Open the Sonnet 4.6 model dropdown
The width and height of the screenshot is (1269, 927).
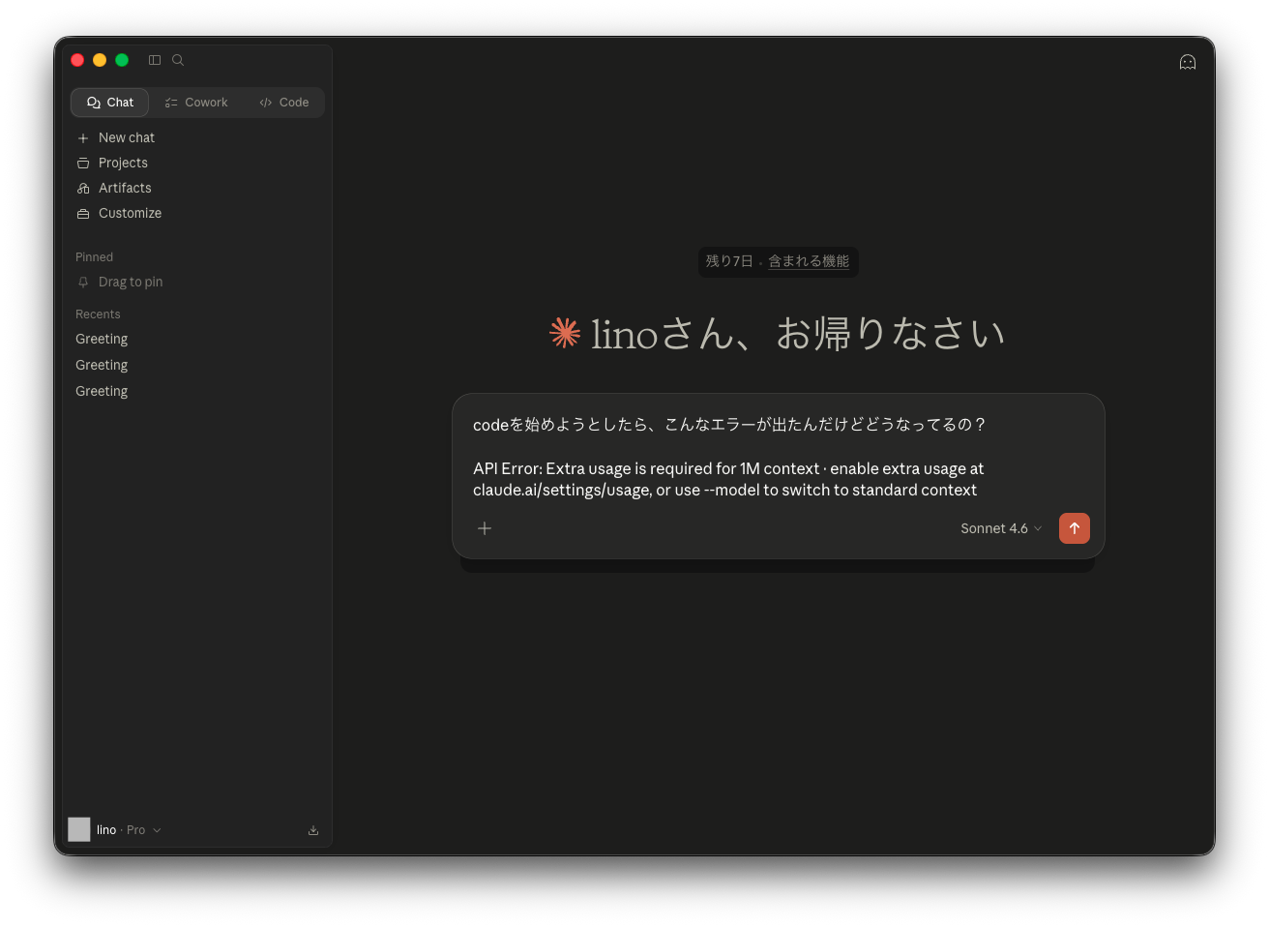tap(1001, 528)
